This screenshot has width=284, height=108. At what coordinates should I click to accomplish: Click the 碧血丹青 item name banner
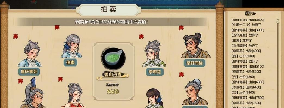coord(113,75)
